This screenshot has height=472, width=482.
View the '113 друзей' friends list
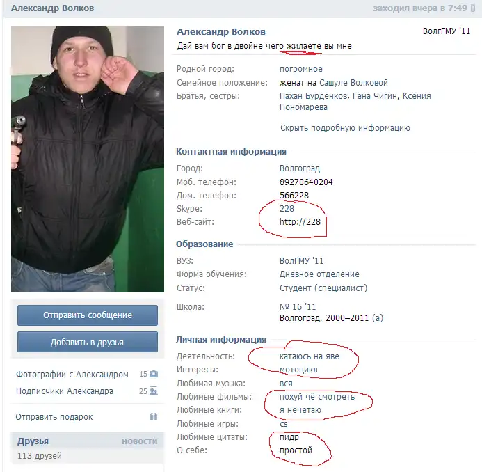tap(40, 456)
